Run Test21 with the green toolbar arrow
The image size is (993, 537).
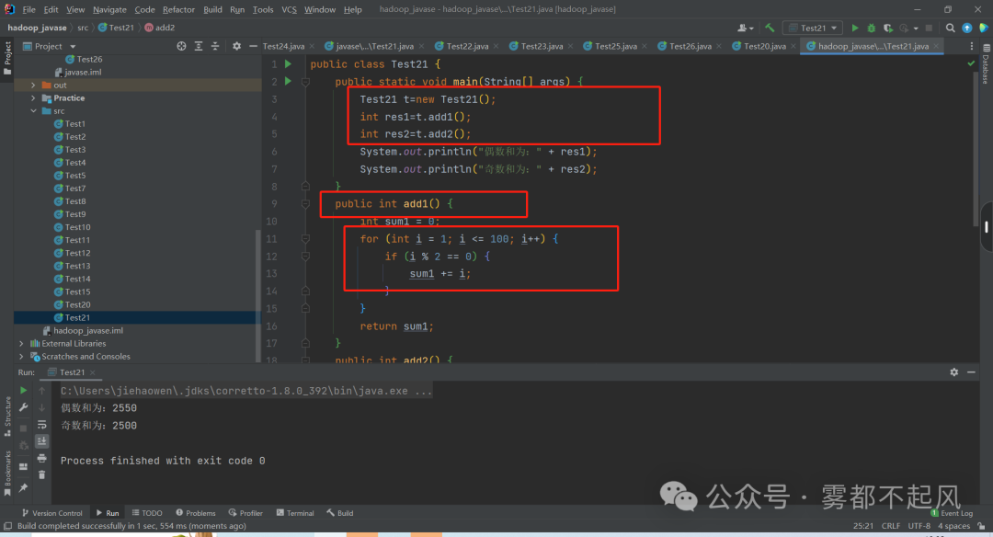click(x=855, y=28)
